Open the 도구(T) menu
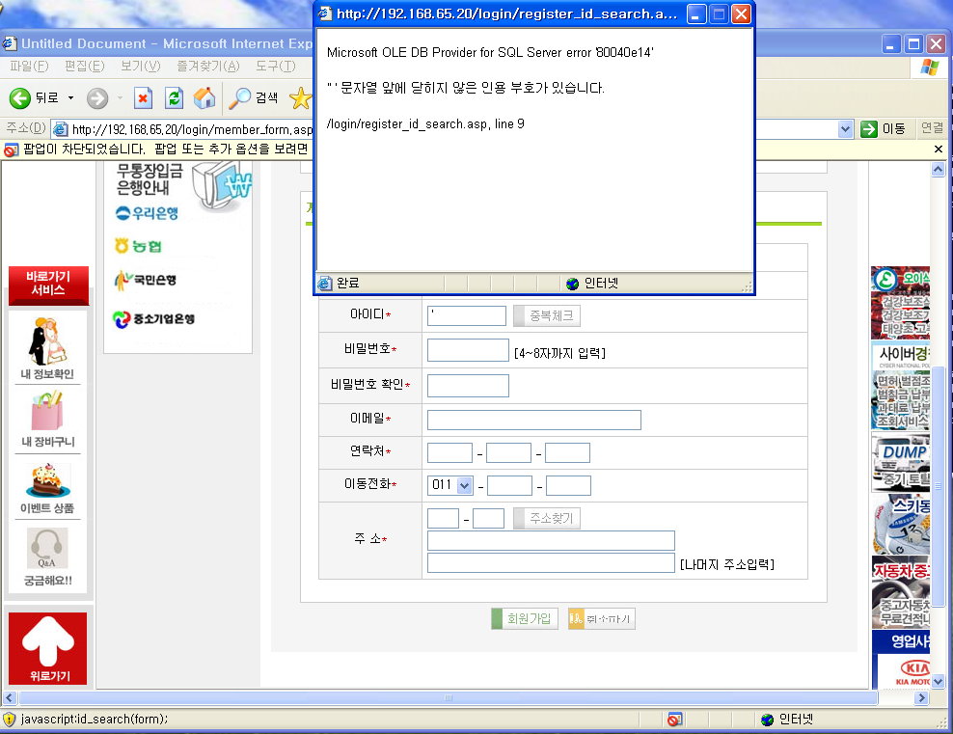 pyautogui.click(x=275, y=66)
